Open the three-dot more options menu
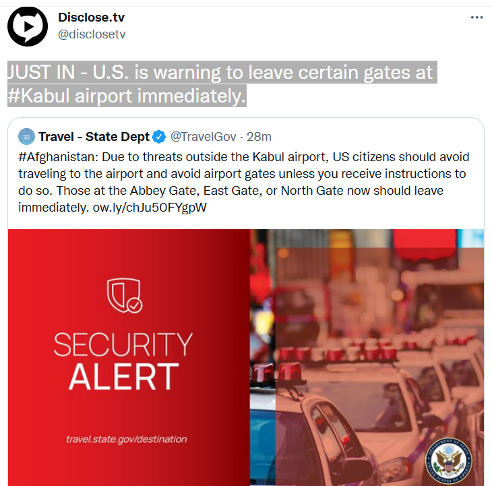This screenshot has height=486, width=492. [476, 18]
